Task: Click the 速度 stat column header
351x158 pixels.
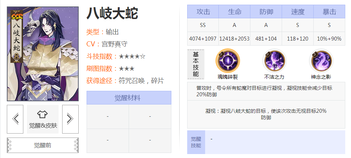Action: pos(298,11)
